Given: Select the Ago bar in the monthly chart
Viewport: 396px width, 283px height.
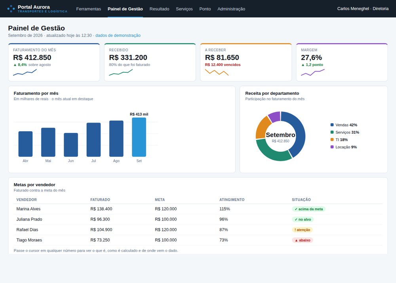Looking at the screenshot, I should 116,139.
